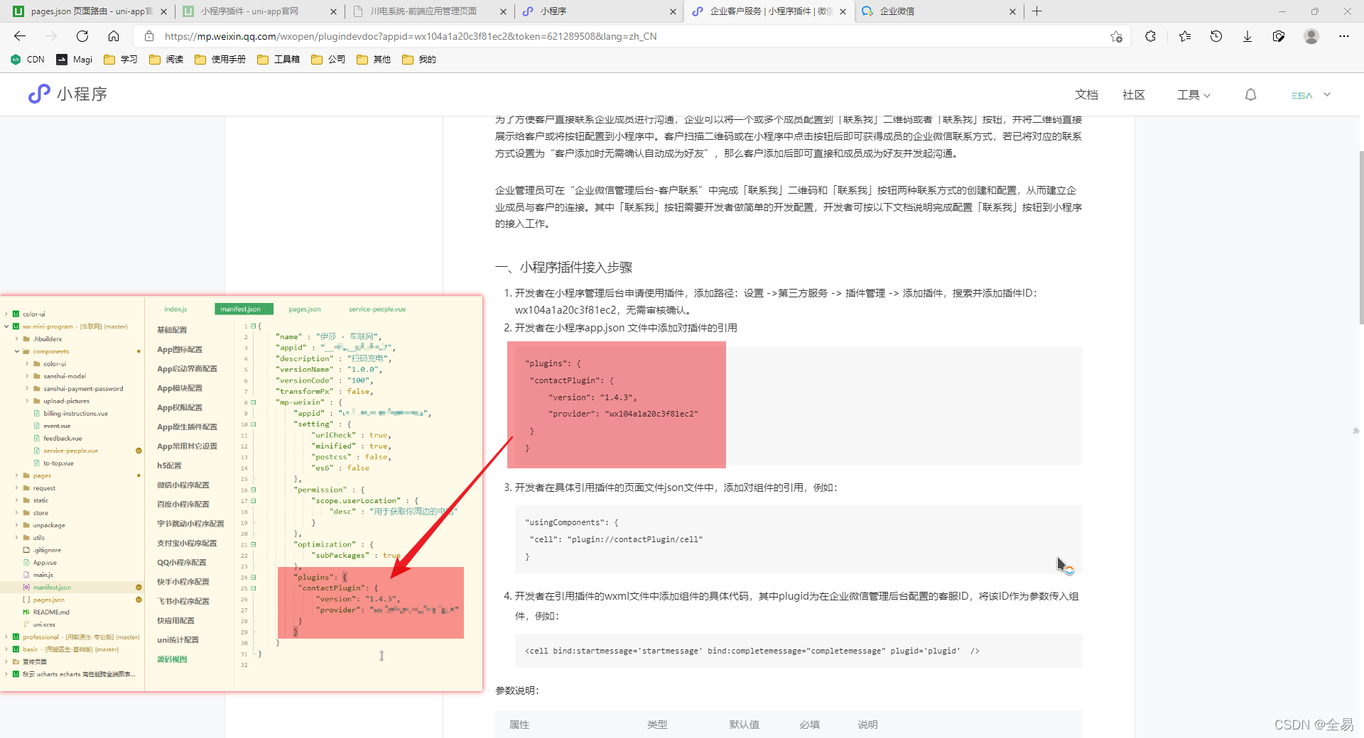This screenshot has height=738, width=1364.
Task: Expand the EBA account dropdown
Action: 1311,95
